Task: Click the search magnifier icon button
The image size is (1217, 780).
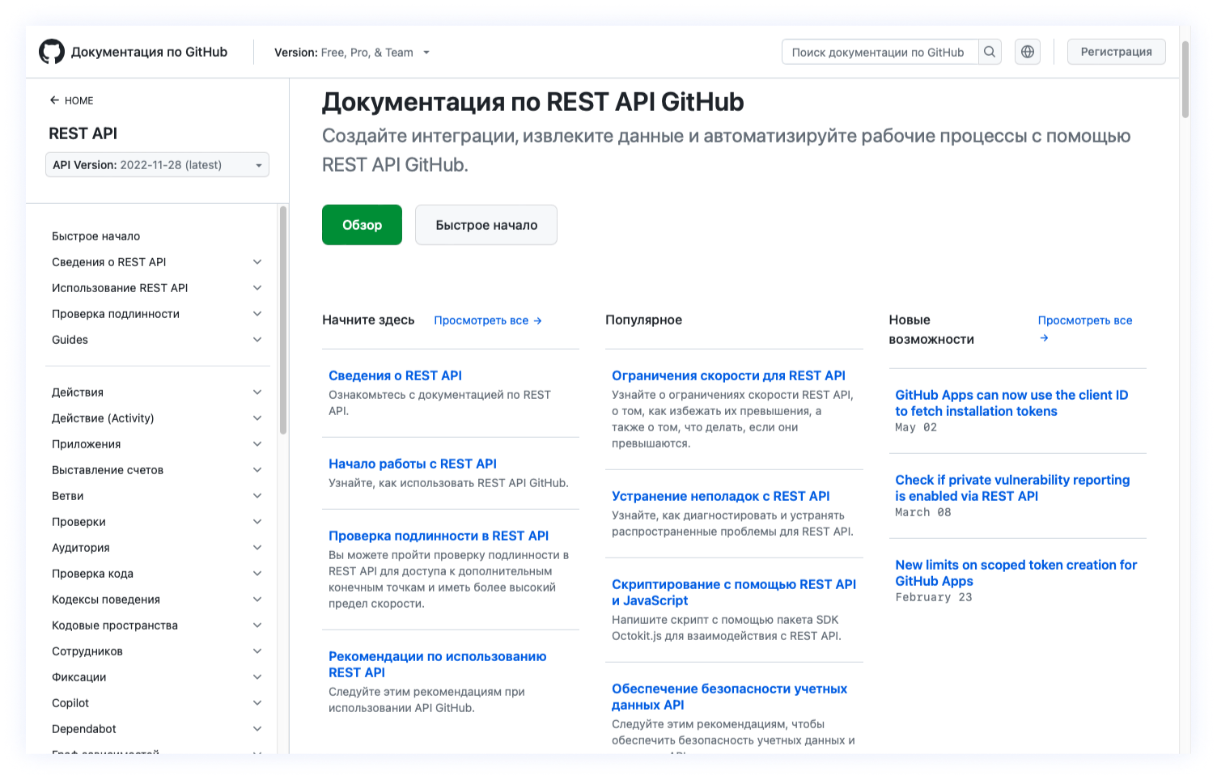Action: [x=990, y=52]
